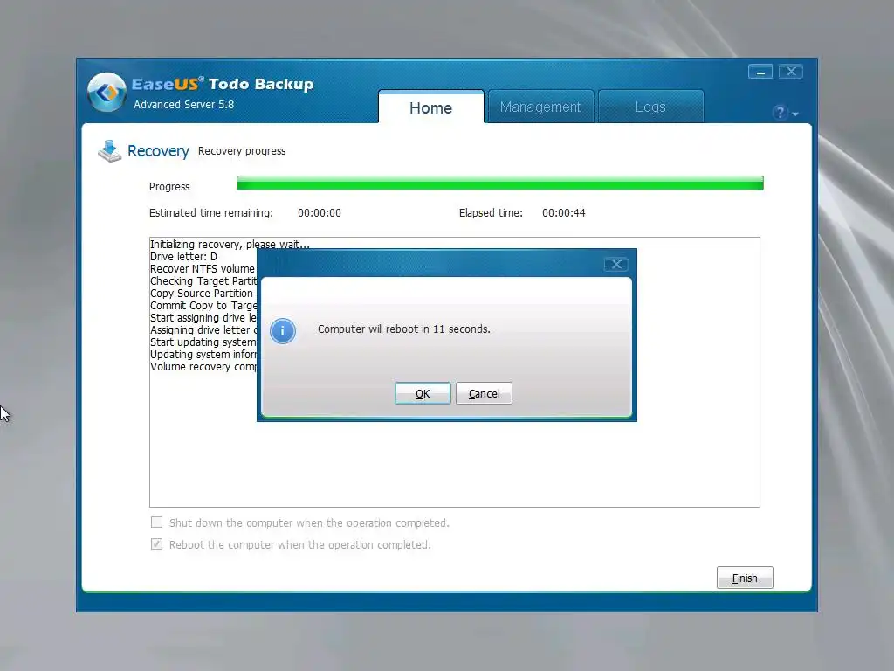Click the elapsed time value 00:00:44

pos(563,213)
